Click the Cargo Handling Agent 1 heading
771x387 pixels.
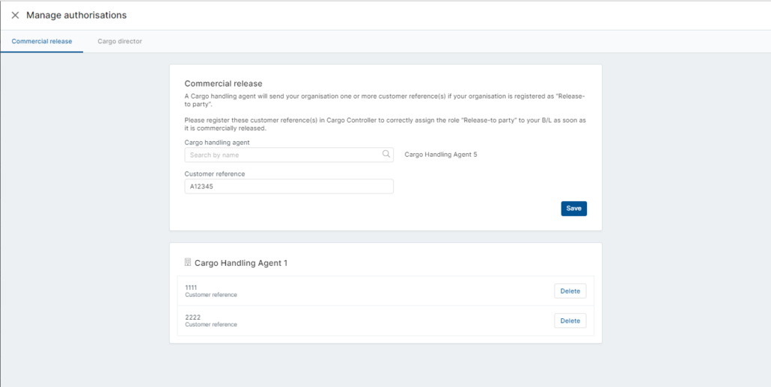tap(241, 264)
